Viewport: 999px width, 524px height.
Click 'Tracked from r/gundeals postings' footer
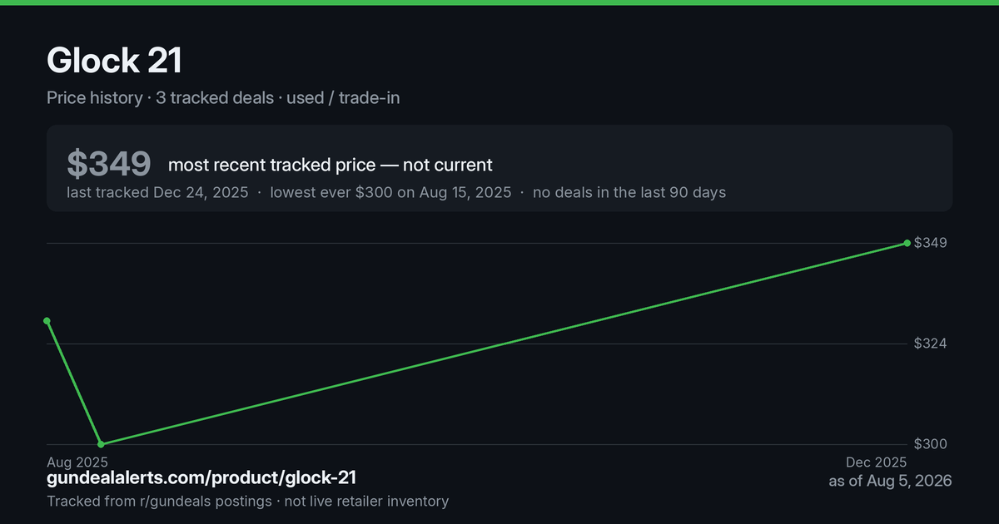tap(159, 501)
